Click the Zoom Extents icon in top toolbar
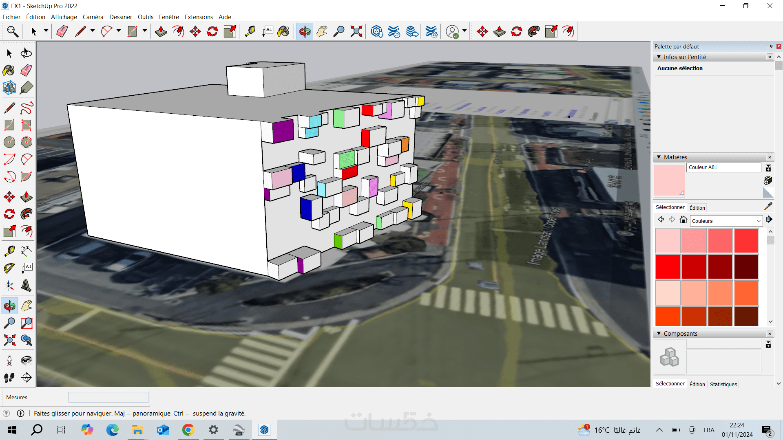The width and height of the screenshot is (783, 440). click(x=356, y=31)
